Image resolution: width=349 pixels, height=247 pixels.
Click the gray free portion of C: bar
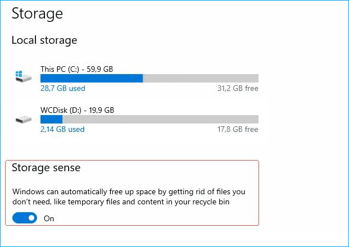pos(200,78)
